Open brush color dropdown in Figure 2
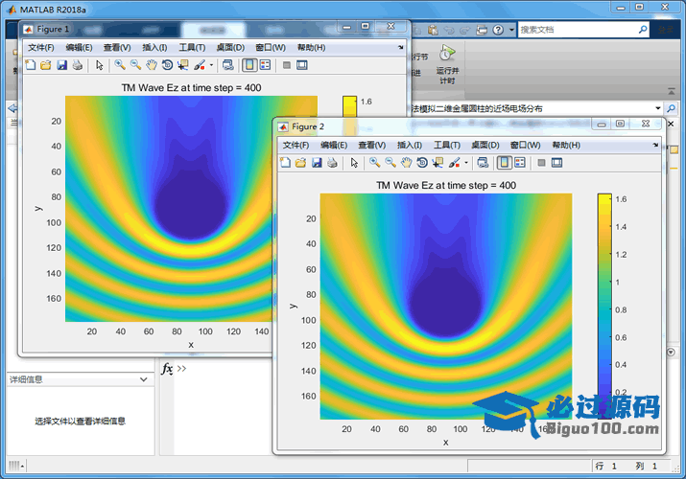Image resolution: width=686 pixels, height=479 pixels. click(466, 163)
